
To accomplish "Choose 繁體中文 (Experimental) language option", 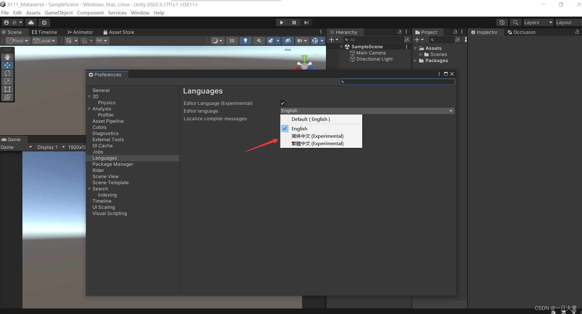I will point(321,144).
